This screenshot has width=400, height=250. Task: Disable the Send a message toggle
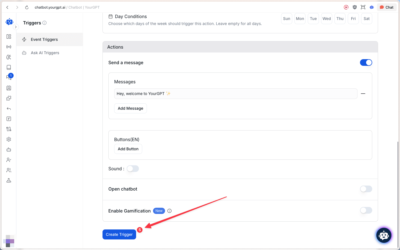(366, 62)
